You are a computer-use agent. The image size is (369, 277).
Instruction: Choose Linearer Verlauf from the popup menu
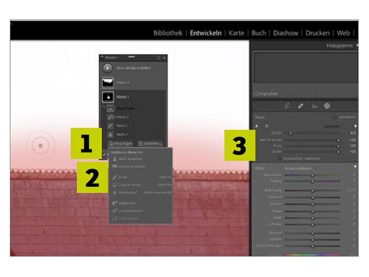tap(141, 185)
